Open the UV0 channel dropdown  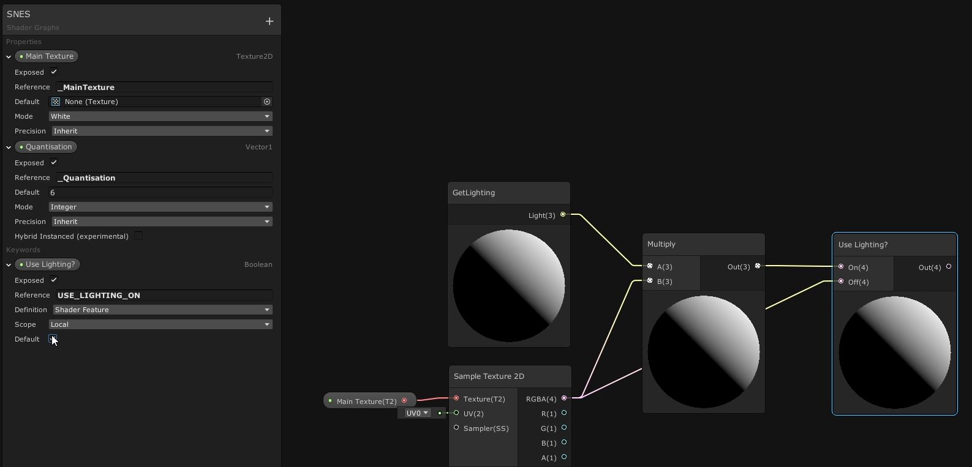tap(416, 413)
